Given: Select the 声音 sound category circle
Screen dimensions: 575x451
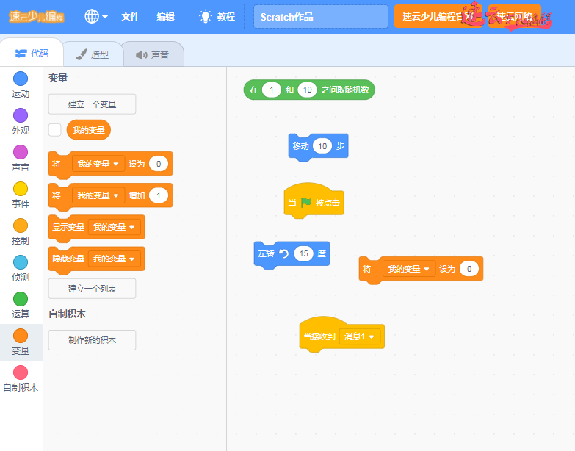Looking at the screenshot, I should (21, 152).
